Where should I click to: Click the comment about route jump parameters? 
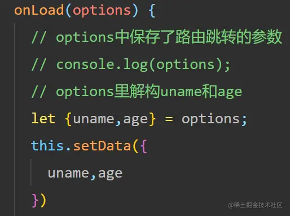pos(157,37)
